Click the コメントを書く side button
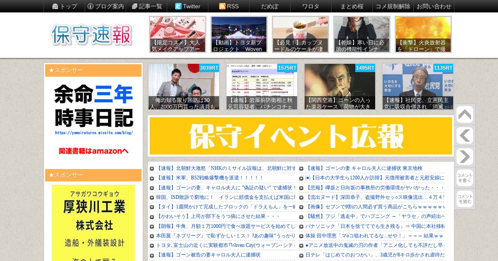Viewport: 498px width, 261px height. pos(464,178)
